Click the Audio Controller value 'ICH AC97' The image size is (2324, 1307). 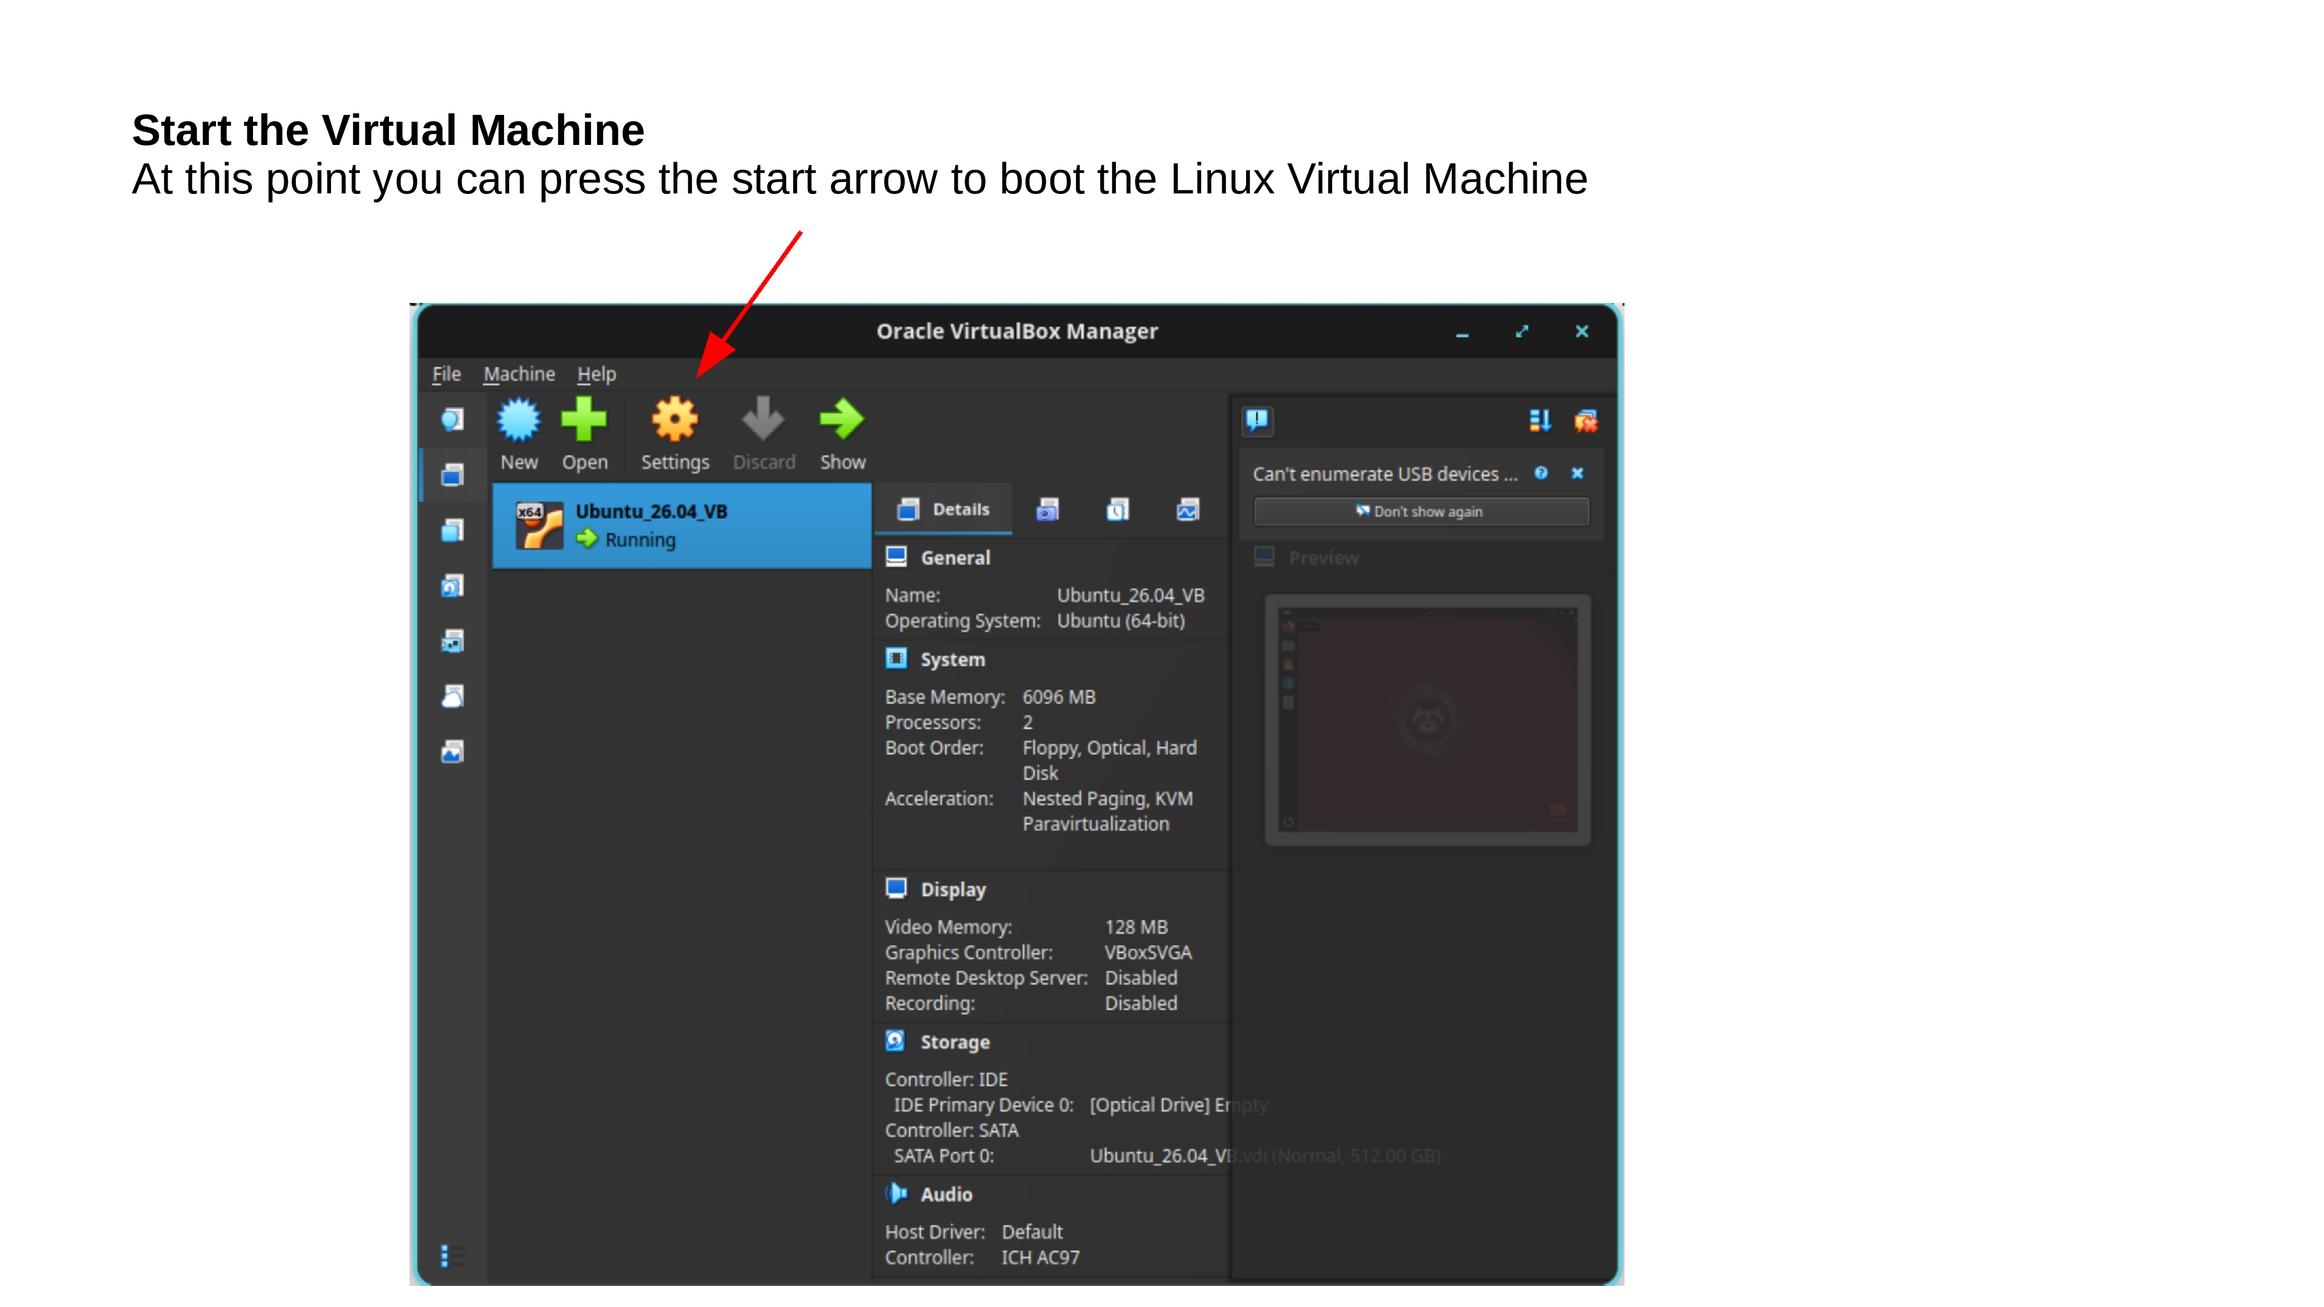tap(1040, 1257)
